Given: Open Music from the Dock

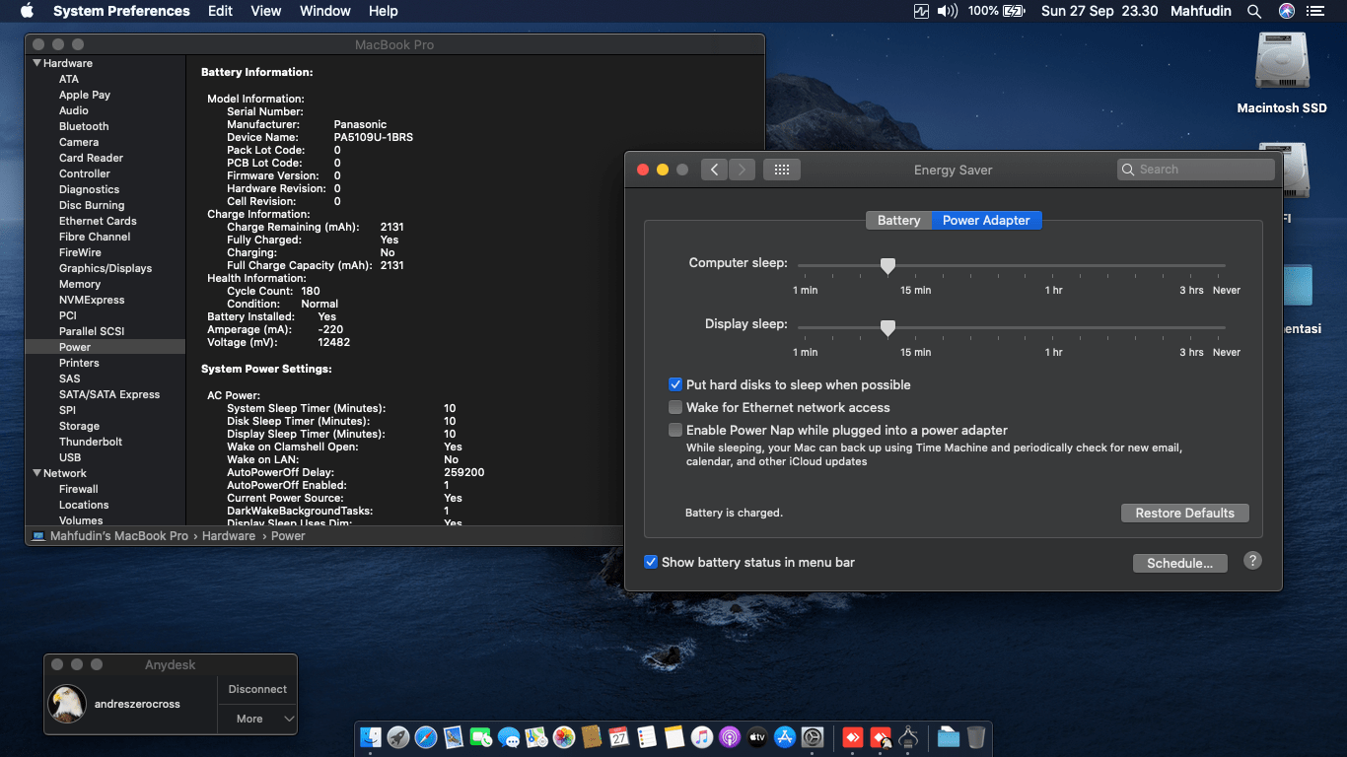Looking at the screenshot, I should [702, 737].
